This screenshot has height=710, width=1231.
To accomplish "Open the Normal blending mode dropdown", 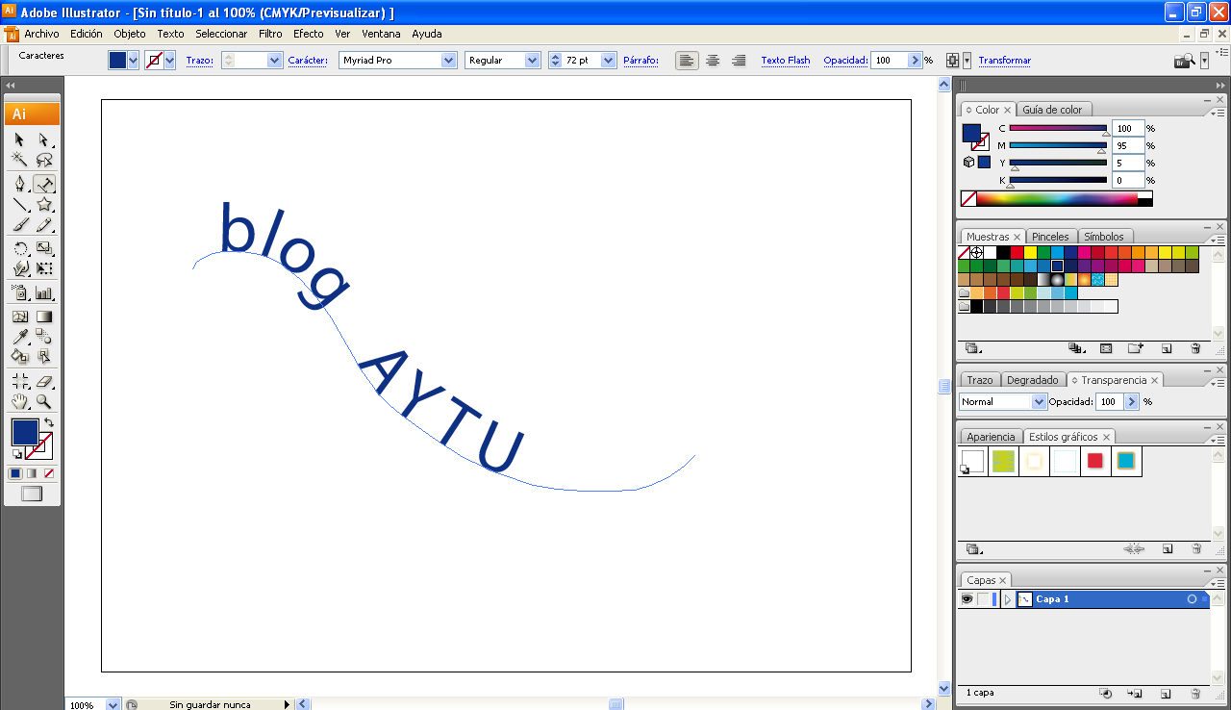I will [x=1039, y=401].
